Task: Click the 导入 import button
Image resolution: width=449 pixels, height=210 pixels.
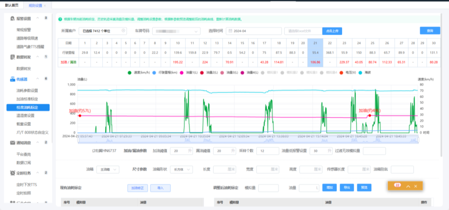Action: (x=160, y=188)
